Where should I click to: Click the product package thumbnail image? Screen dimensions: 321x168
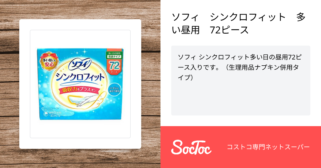pos(80,84)
